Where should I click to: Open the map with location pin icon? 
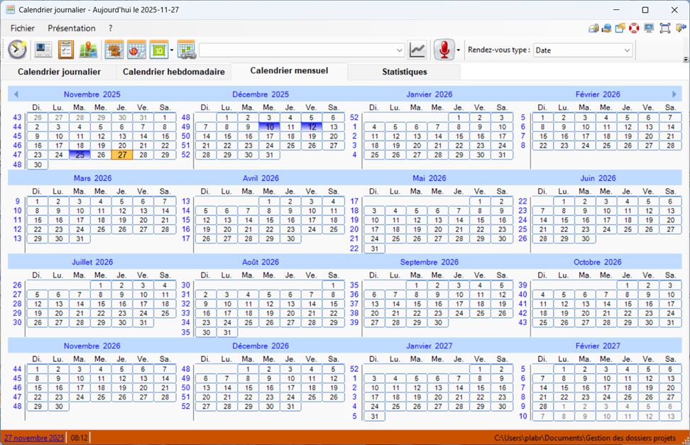click(88, 50)
